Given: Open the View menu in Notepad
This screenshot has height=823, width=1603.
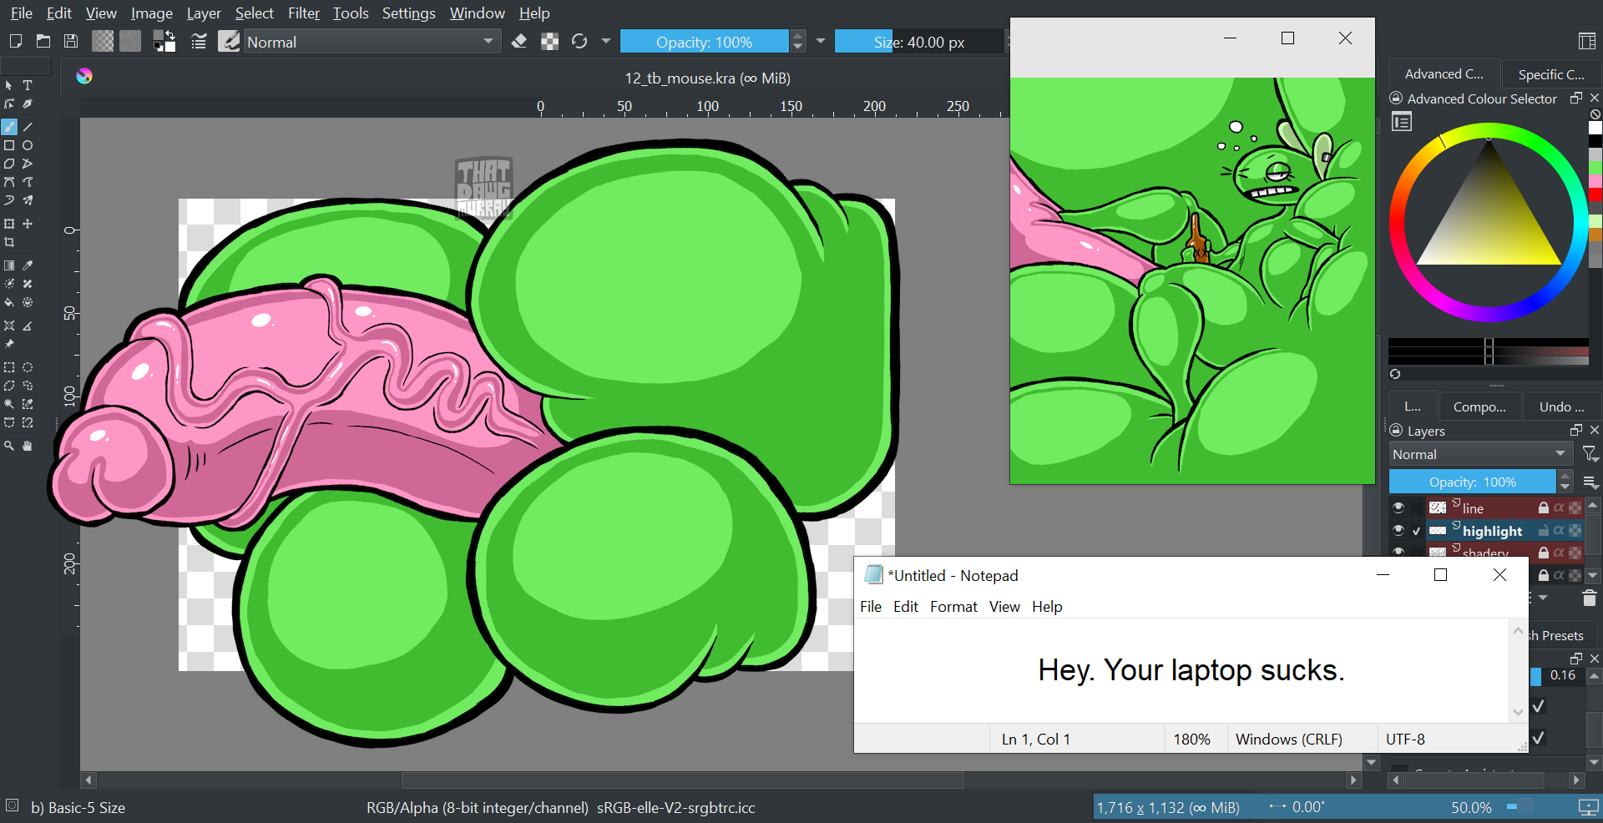Looking at the screenshot, I should (x=1004, y=607).
